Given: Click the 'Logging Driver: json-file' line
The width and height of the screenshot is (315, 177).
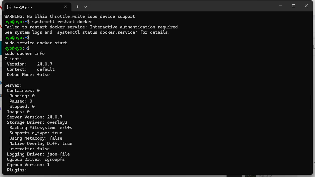Looking at the screenshot, I should (38, 154).
